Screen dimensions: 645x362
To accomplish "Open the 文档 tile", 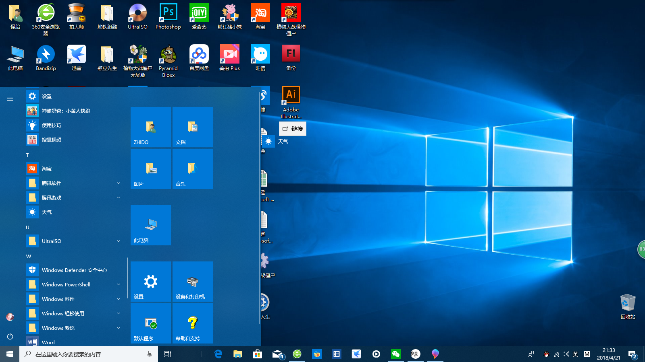I will [193, 127].
